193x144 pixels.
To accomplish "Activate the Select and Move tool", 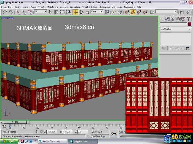I will 76,12.
